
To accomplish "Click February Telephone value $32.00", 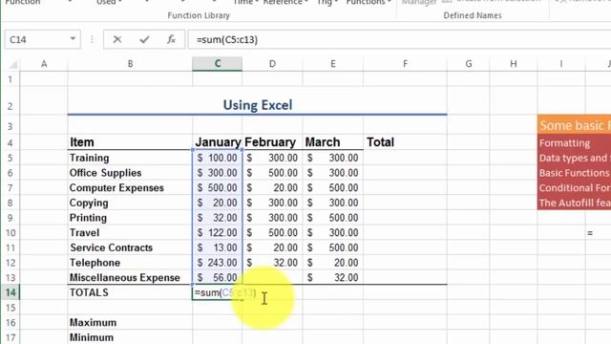I will [x=272, y=263].
